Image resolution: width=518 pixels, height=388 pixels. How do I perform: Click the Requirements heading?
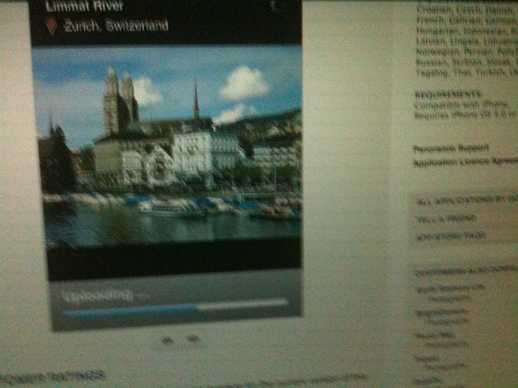448,95
